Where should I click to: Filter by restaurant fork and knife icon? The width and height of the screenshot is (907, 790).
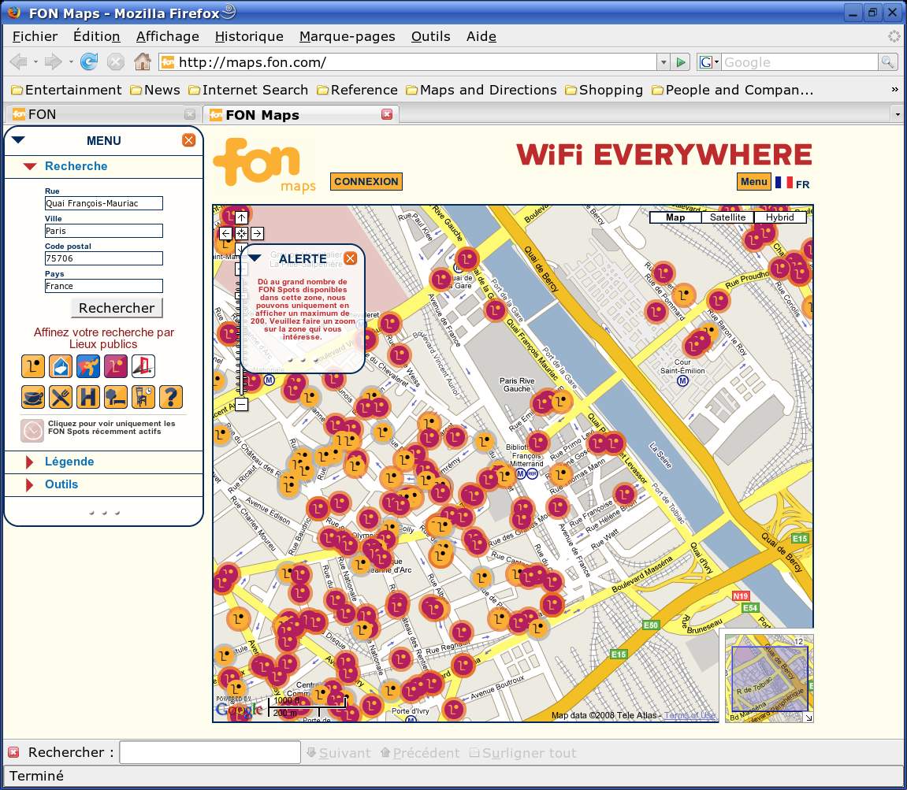coord(61,396)
